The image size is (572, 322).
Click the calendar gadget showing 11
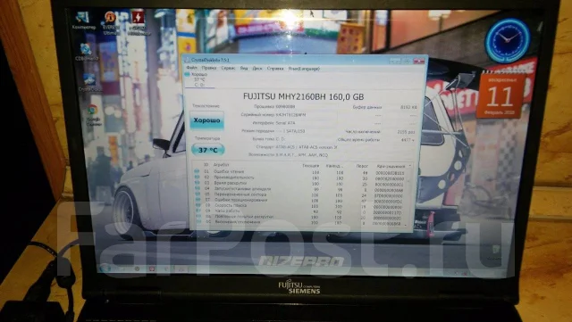point(500,95)
